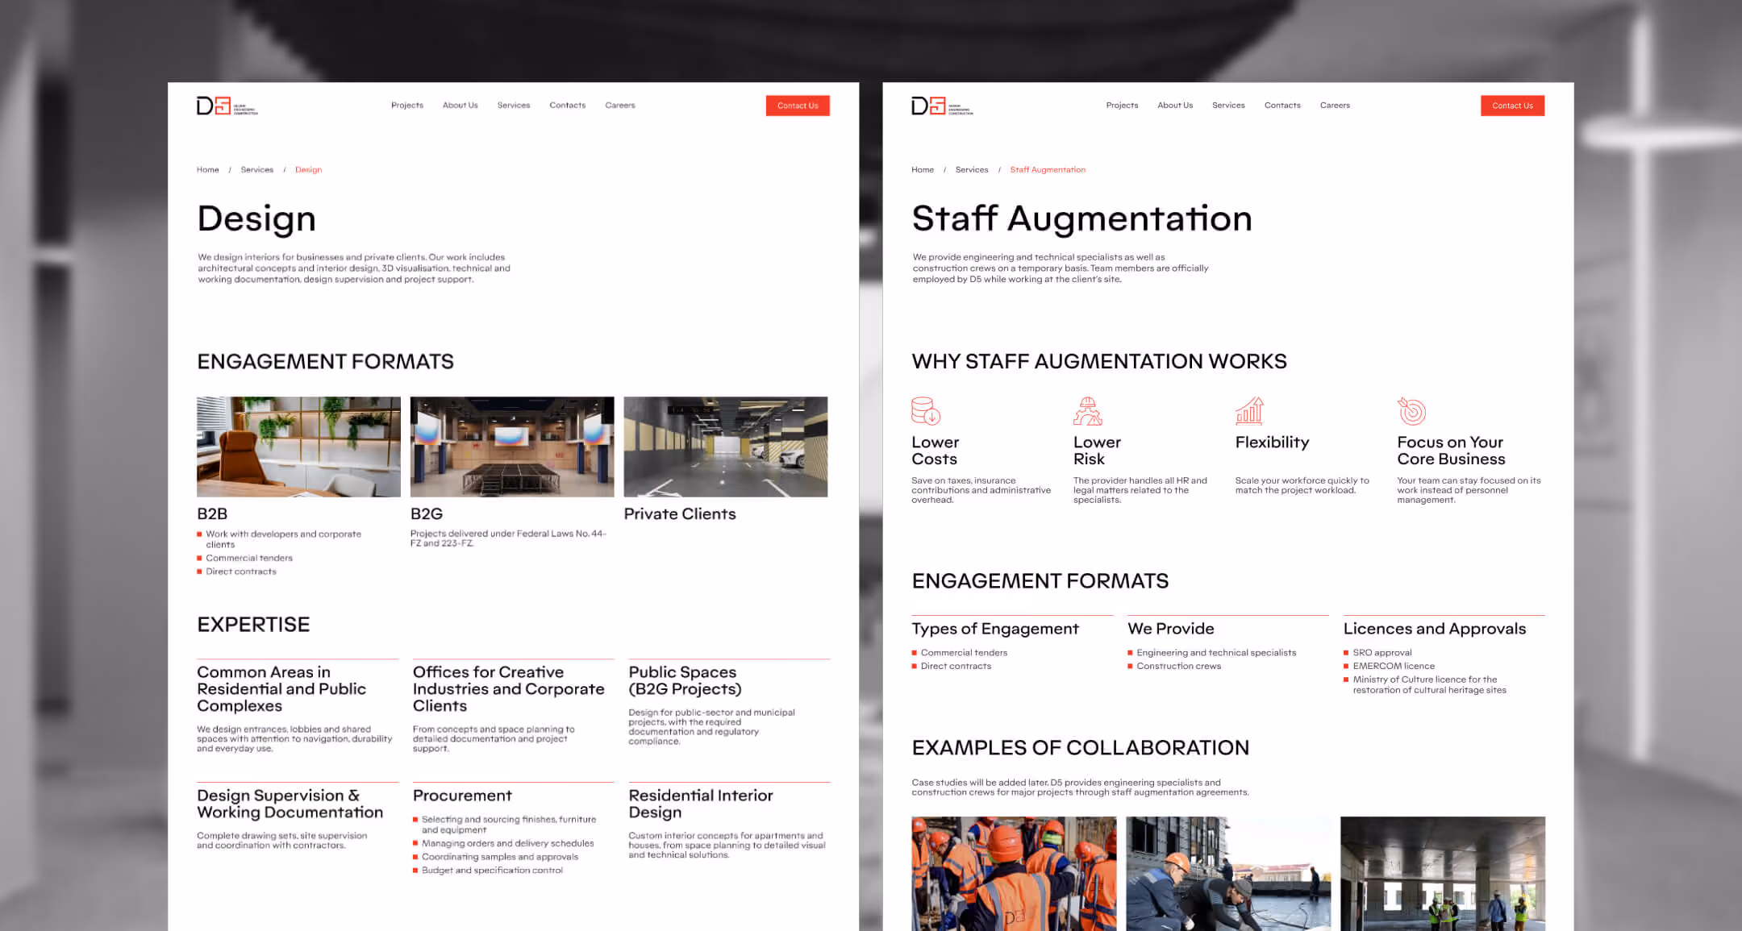Click the D5 logo on the Design page
The width and height of the screenshot is (1742, 931).
[x=227, y=106]
